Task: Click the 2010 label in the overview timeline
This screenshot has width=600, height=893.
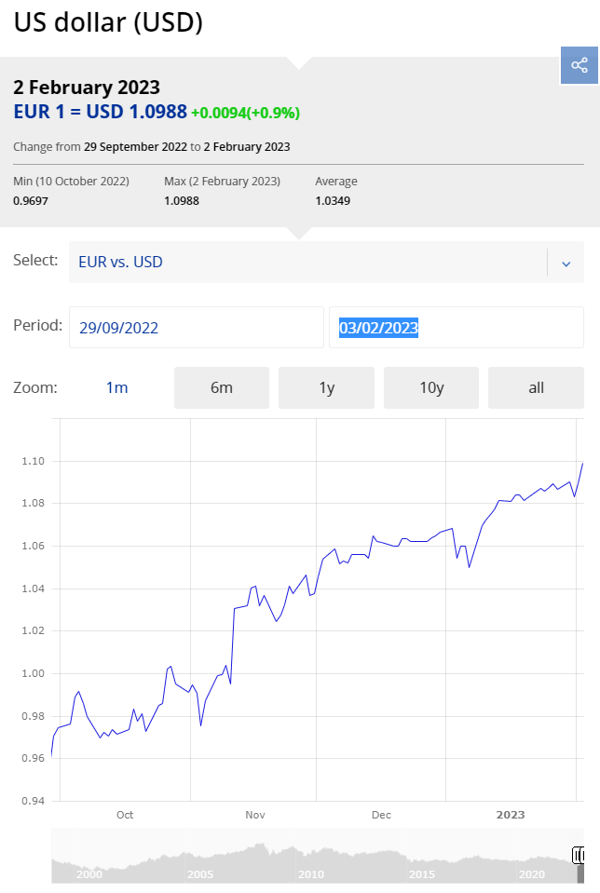Action: 310,874
